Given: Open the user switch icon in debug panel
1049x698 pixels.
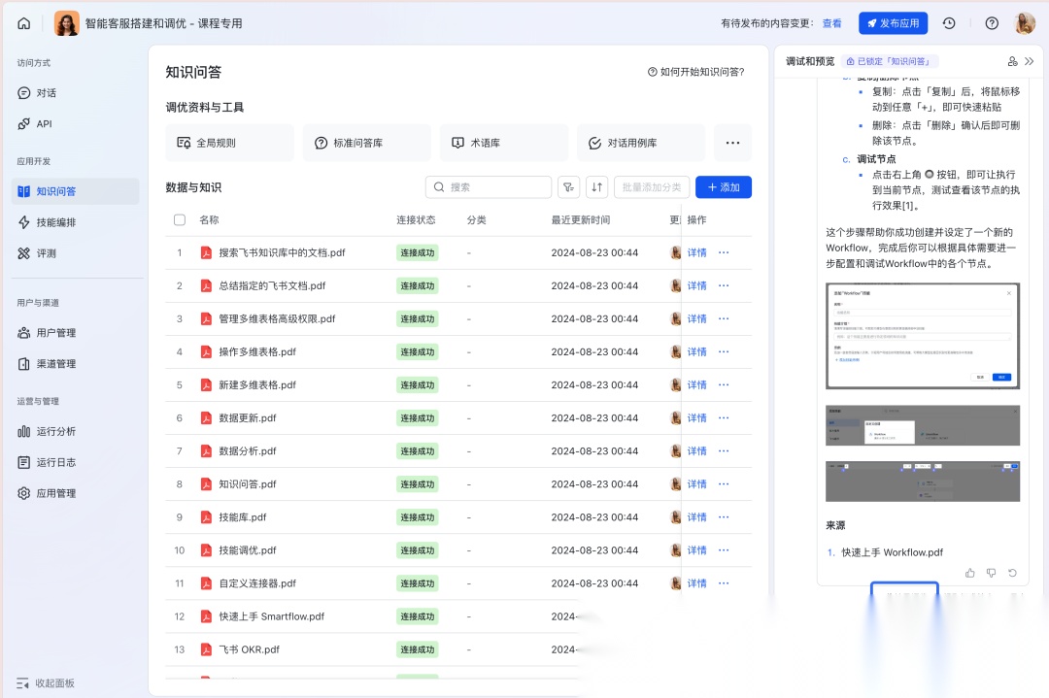Looking at the screenshot, I should [x=1012, y=61].
